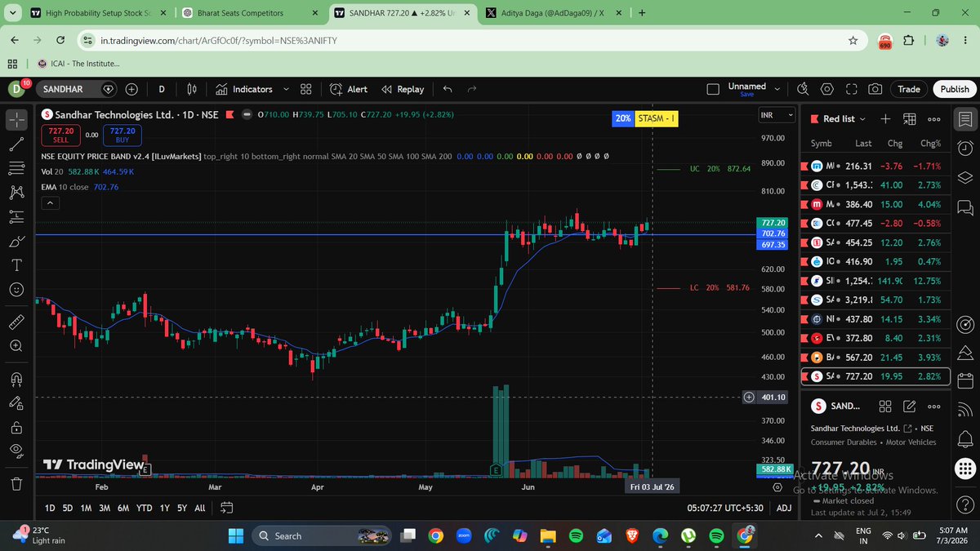Open the alerts clock icon in right sidebar
Screen dimensions: 980x551
point(965,148)
